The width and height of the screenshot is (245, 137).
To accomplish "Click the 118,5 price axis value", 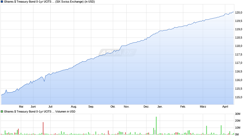I will point(238,38).
